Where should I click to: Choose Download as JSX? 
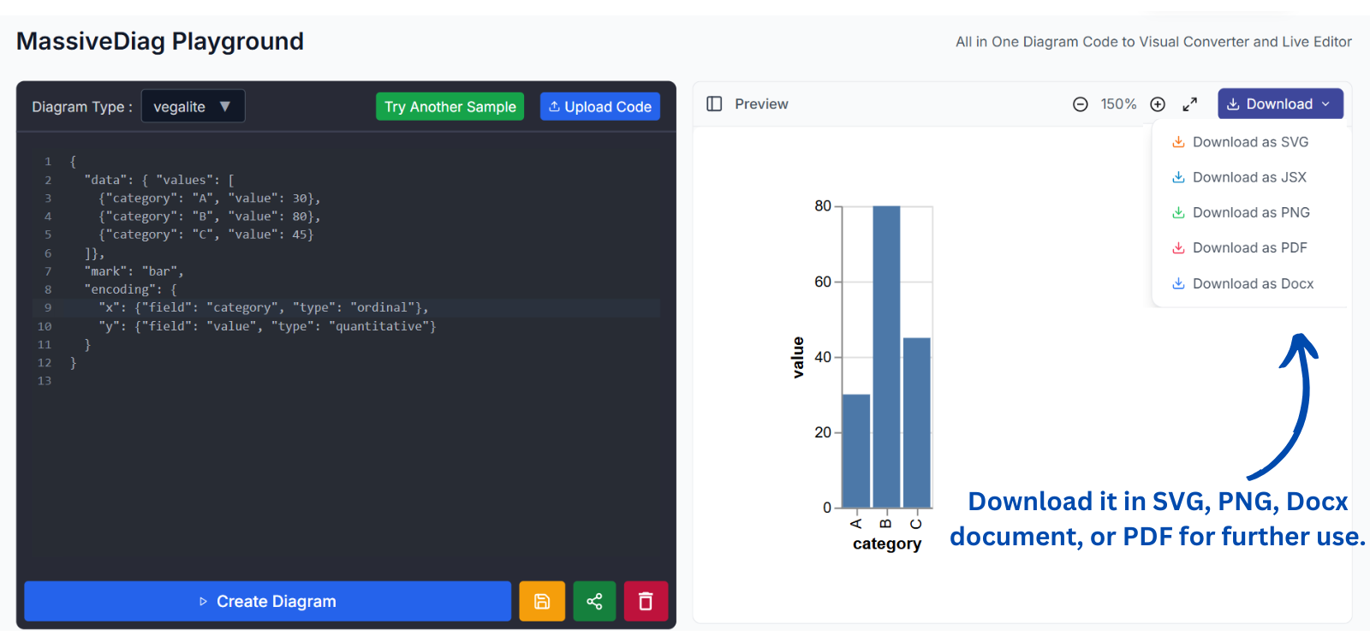coord(1239,177)
